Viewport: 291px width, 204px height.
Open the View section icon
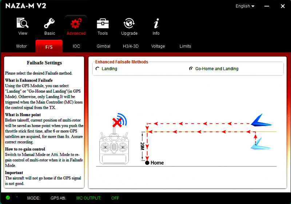point(23,24)
